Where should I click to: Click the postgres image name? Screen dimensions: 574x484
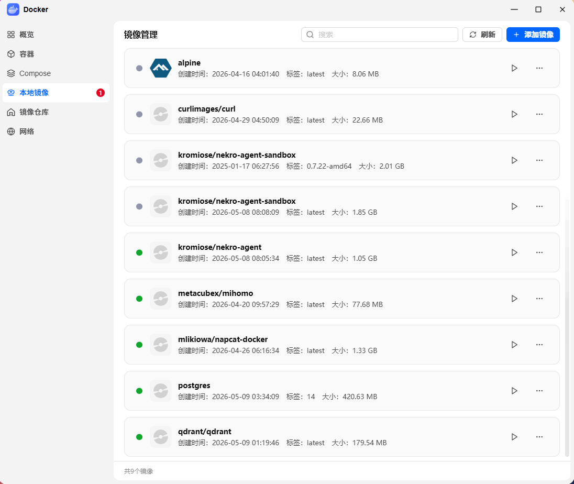click(194, 386)
